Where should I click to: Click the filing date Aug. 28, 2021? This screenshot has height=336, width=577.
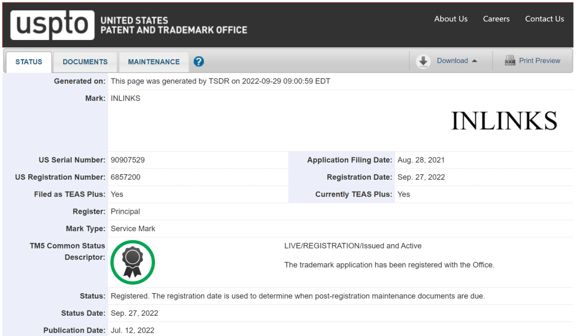[421, 160]
